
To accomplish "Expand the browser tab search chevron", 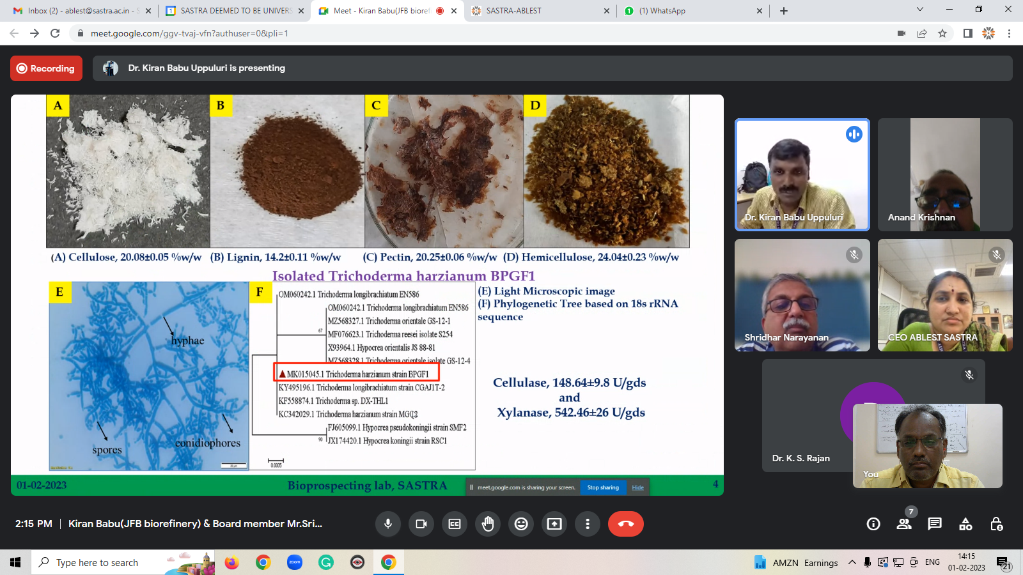I will click(x=919, y=10).
